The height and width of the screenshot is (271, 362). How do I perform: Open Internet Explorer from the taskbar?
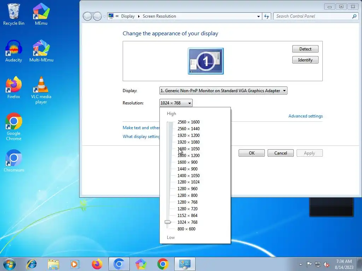point(31,264)
